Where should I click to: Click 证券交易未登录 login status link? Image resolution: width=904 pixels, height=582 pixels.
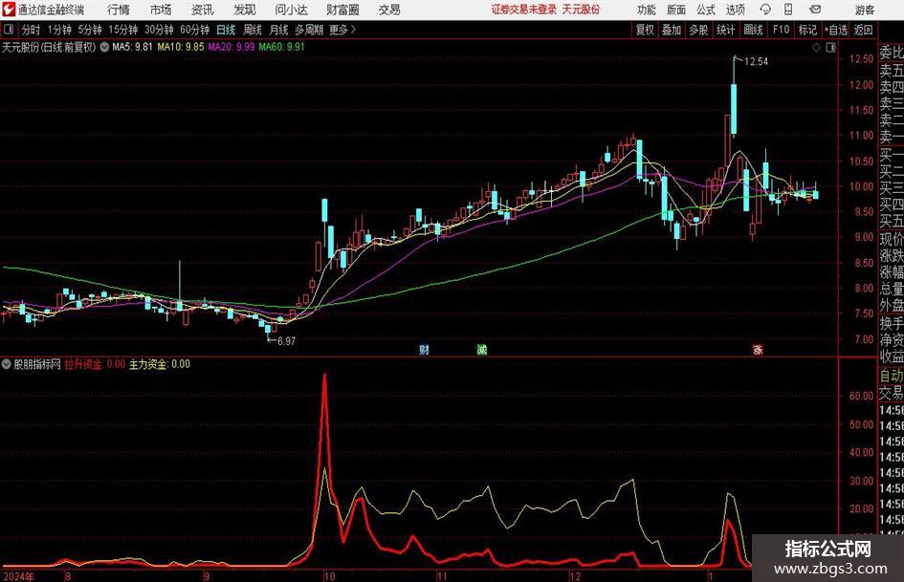coord(523,10)
